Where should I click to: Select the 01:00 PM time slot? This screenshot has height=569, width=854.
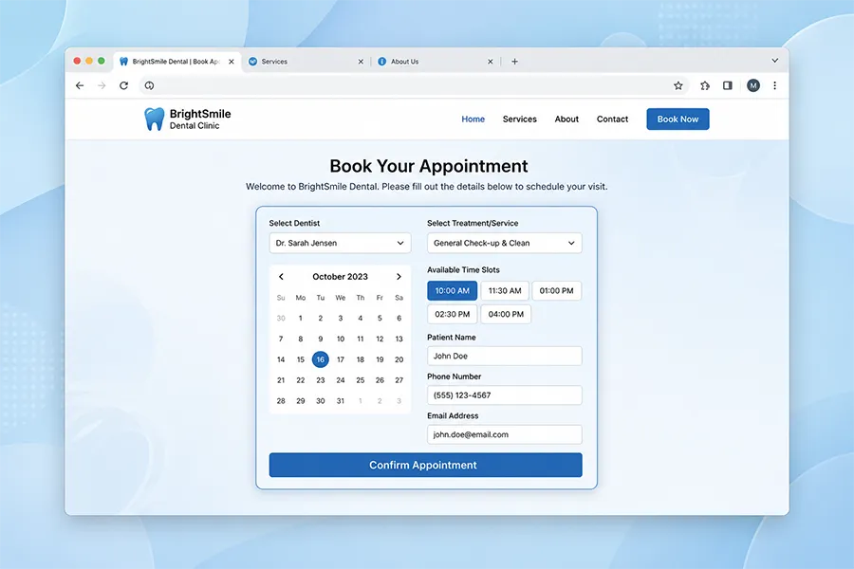[556, 291]
